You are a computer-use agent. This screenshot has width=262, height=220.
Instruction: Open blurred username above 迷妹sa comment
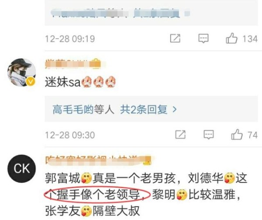coord(73,64)
